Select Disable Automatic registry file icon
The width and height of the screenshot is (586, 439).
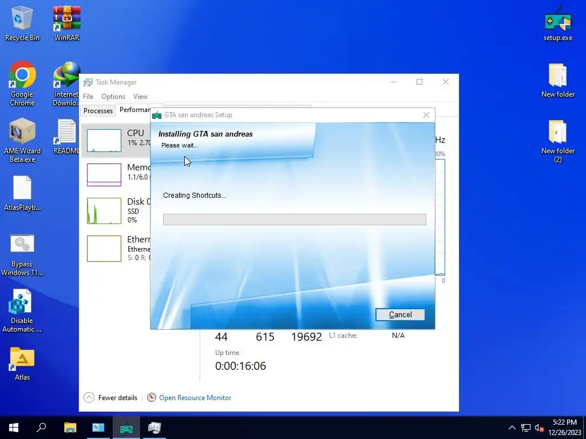tap(22, 311)
